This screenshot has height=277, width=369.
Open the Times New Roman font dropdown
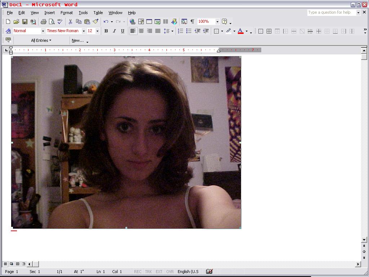tap(84, 31)
